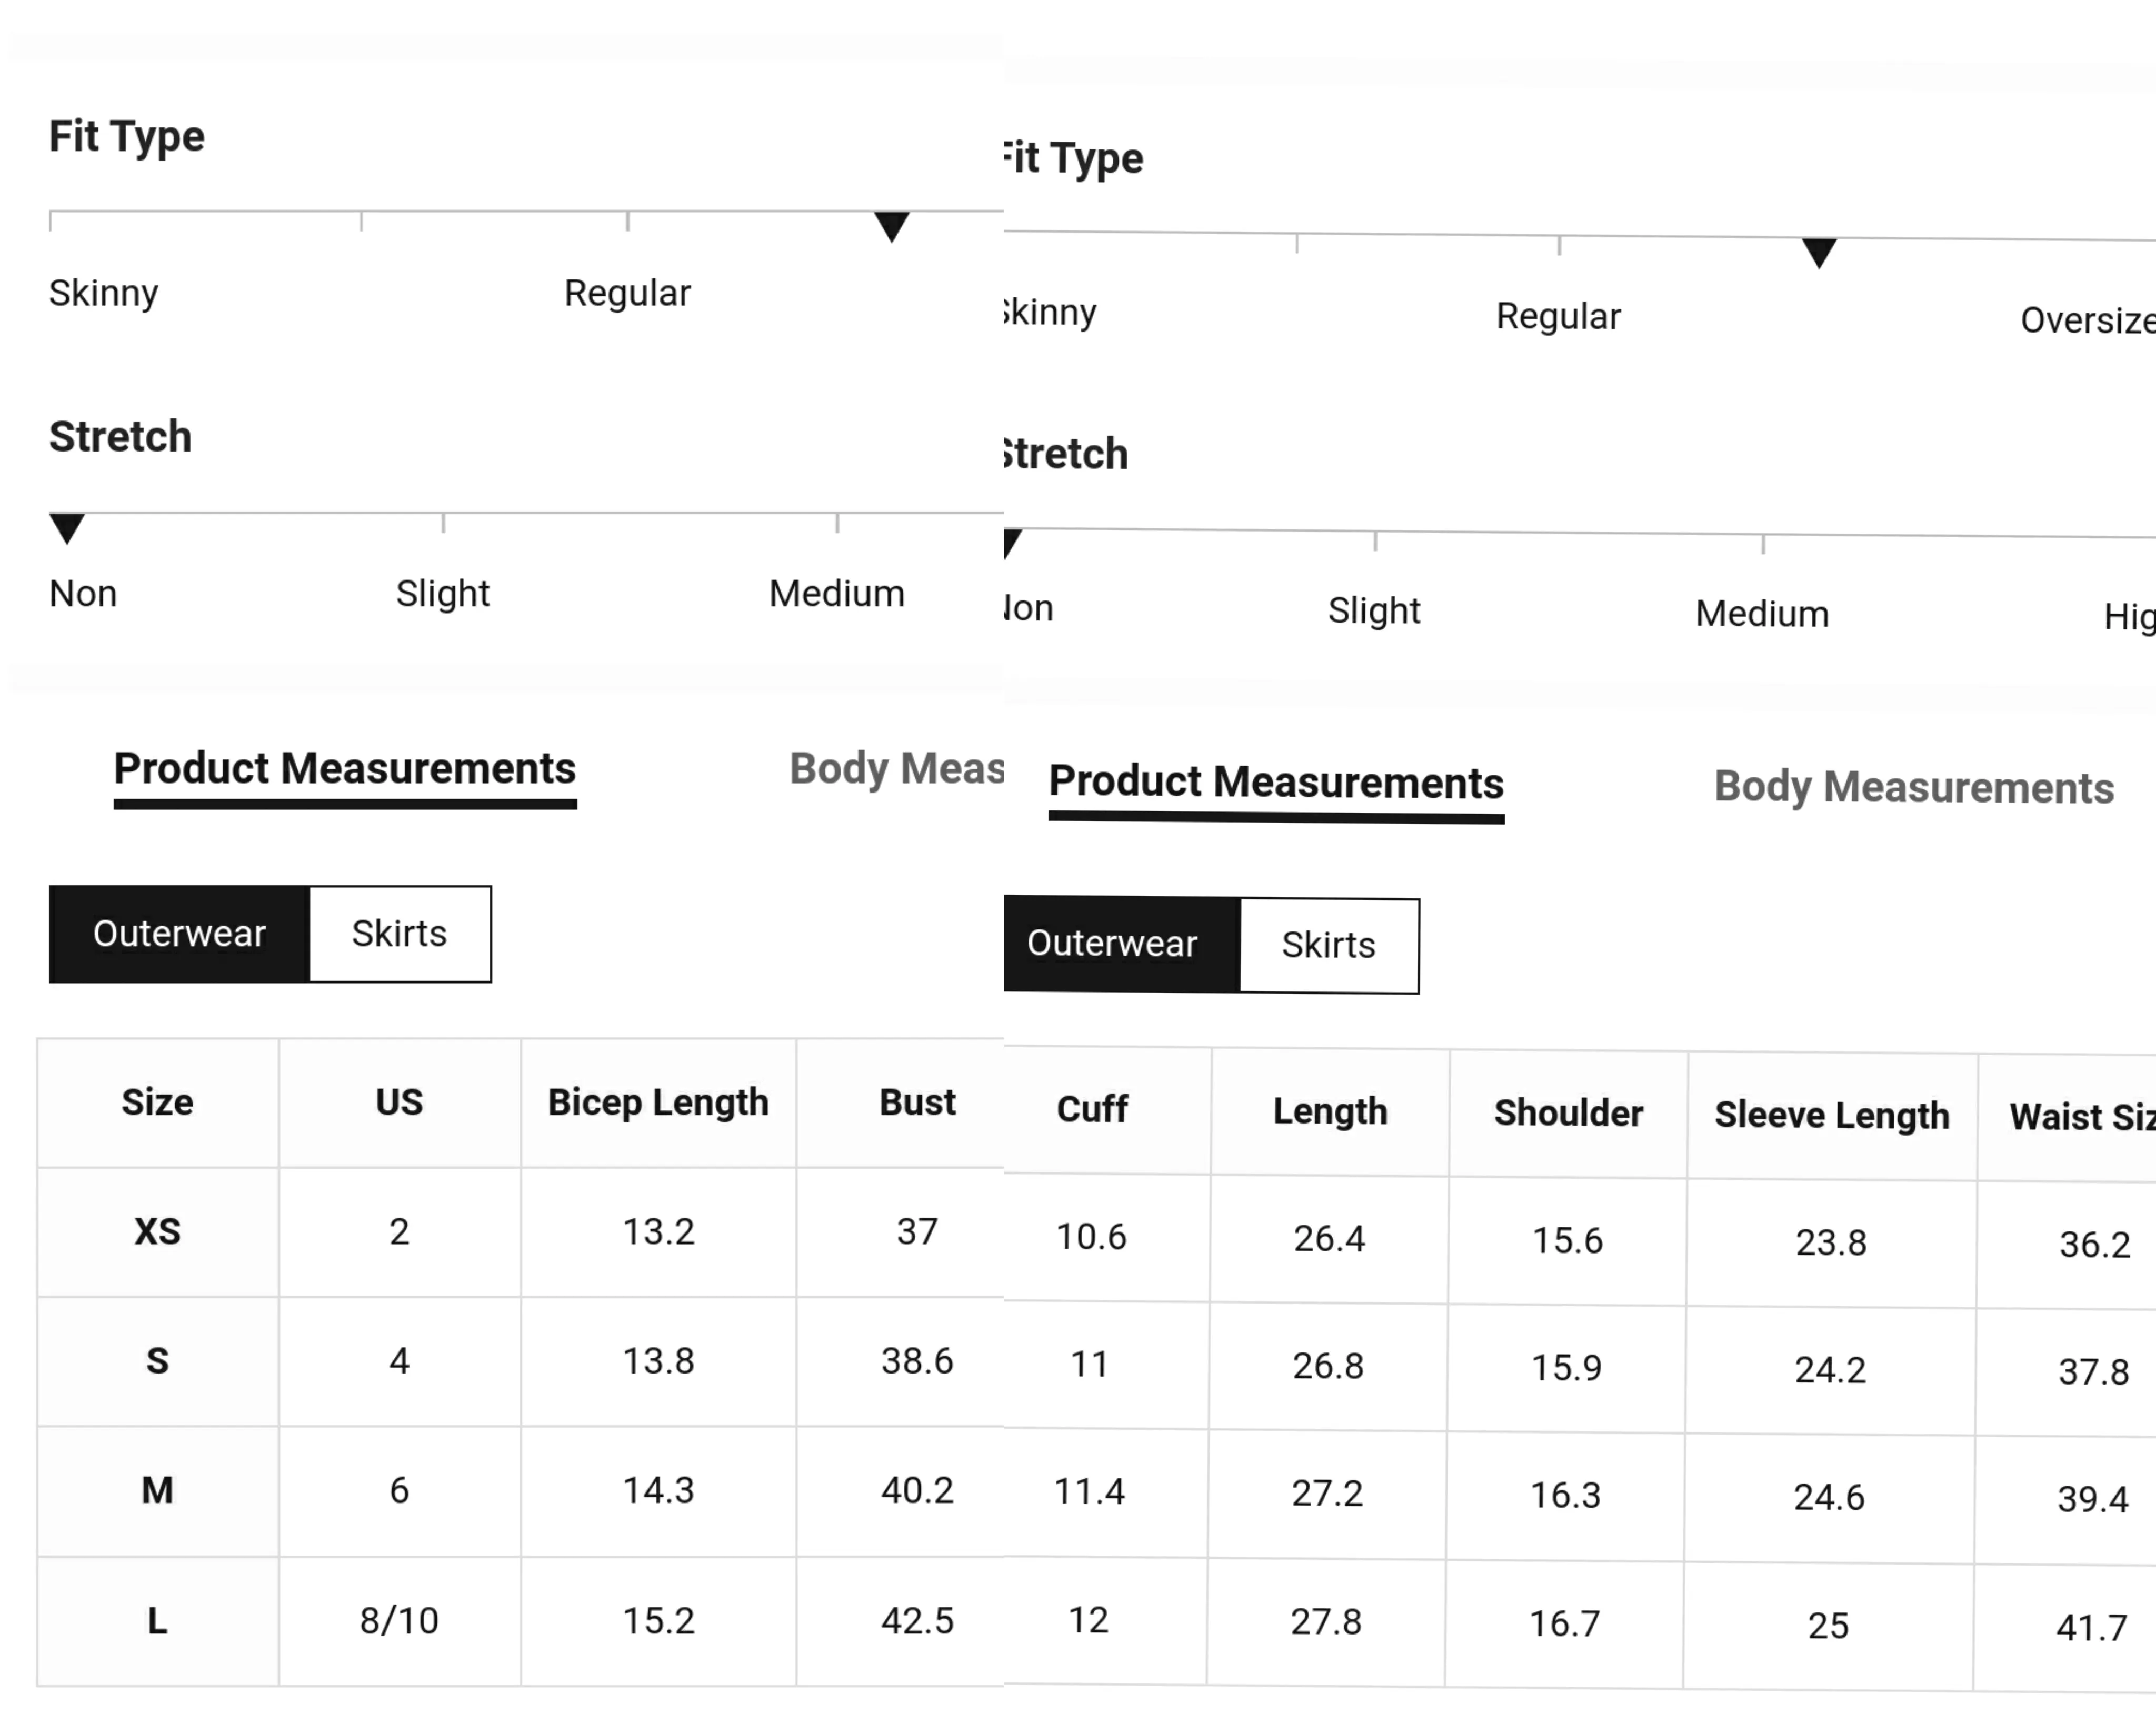Click the Fit Type marker in left panel
Viewport: 2156px width, 1724px height.
891,226
